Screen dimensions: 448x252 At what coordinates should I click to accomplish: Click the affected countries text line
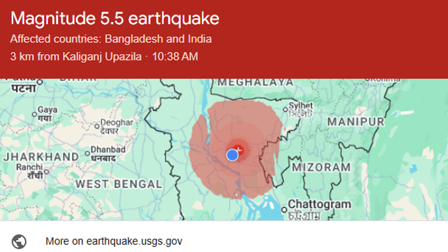[x=111, y=39]
